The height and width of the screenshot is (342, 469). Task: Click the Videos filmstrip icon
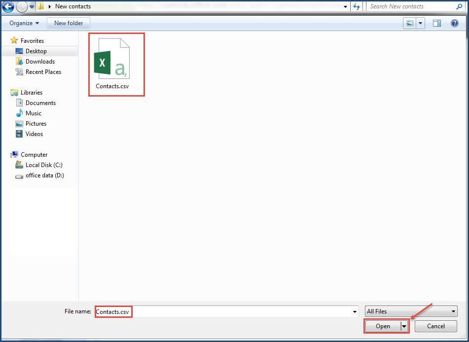(19, 134)
